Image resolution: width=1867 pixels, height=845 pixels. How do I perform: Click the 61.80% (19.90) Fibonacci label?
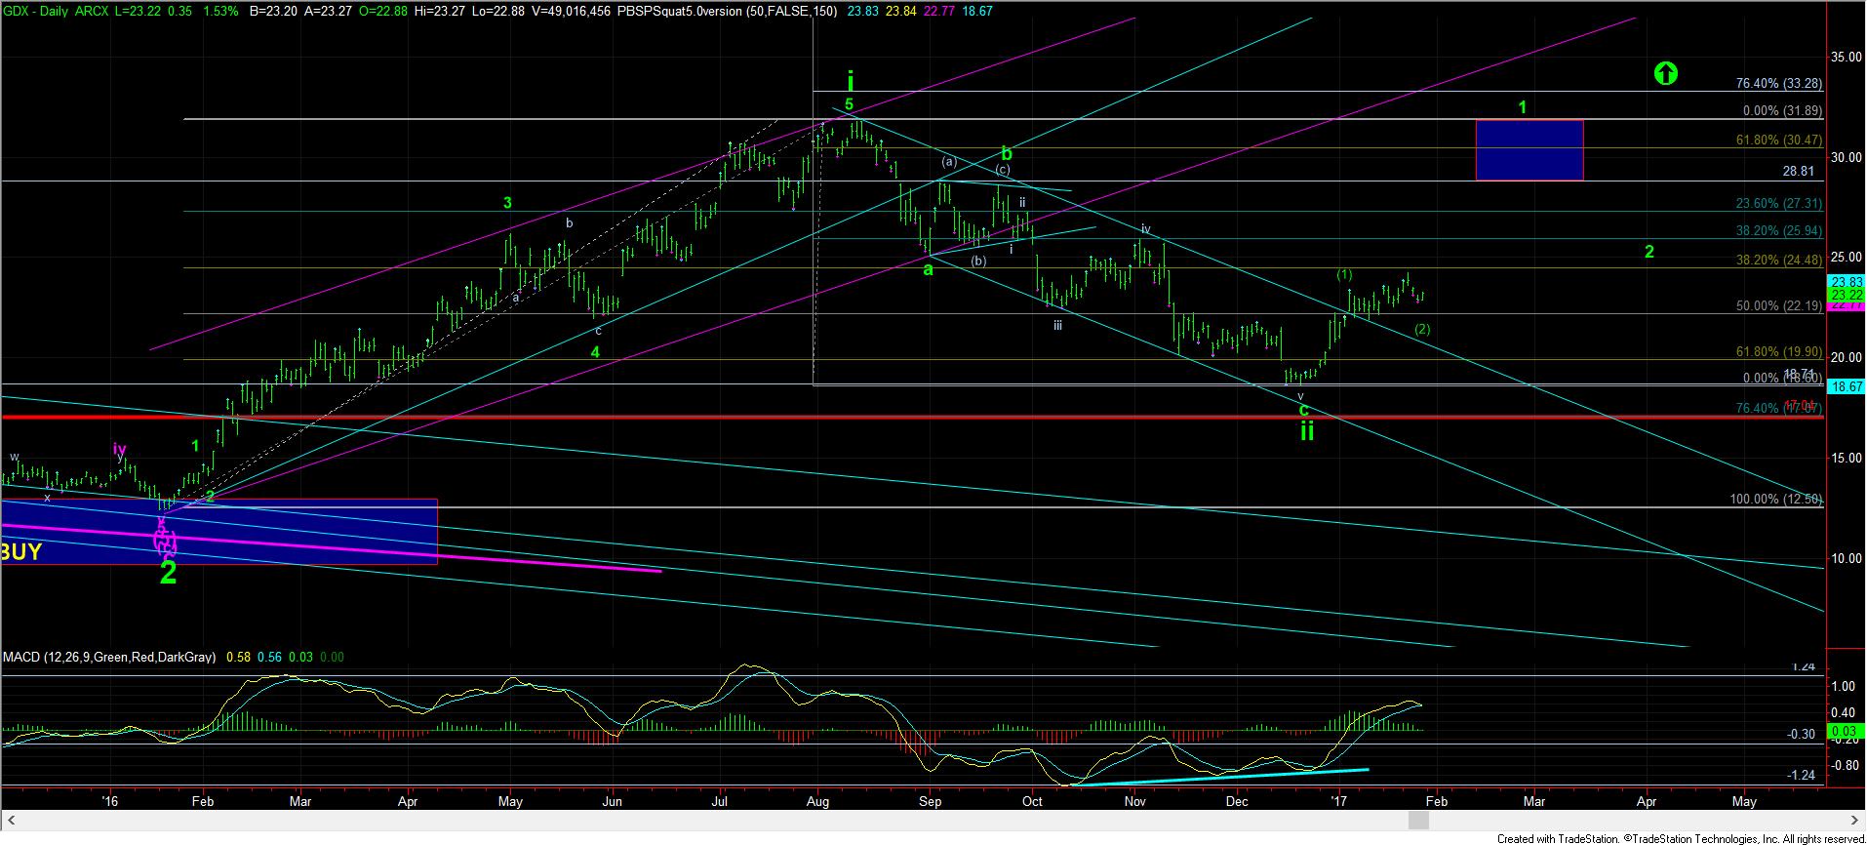tap(1779, 351)
